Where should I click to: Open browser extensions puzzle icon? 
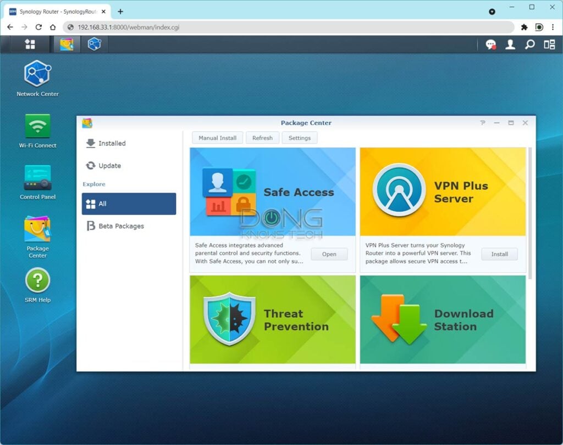(x=524, y=27)
